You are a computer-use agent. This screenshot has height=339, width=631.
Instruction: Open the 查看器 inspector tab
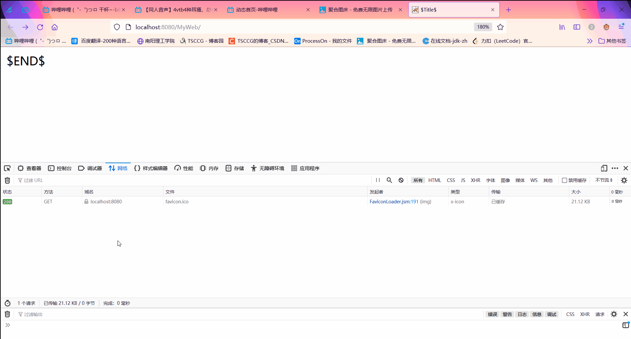30,169
